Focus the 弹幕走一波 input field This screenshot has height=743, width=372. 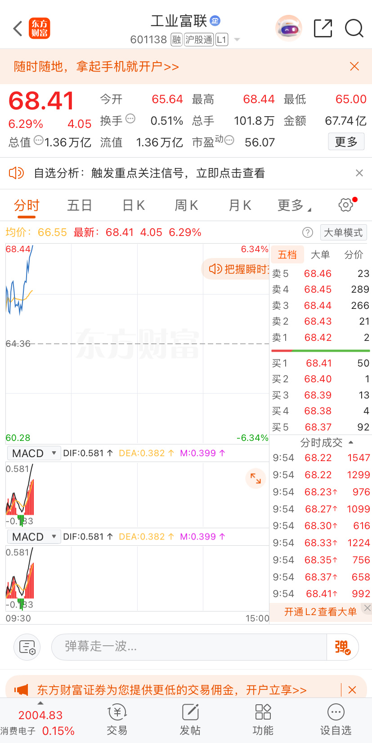[x=189, y=647]
